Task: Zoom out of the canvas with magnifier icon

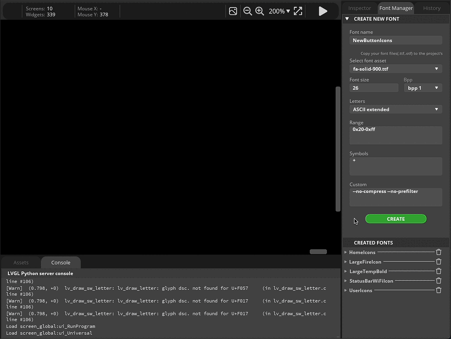Action: click(248, 11)
